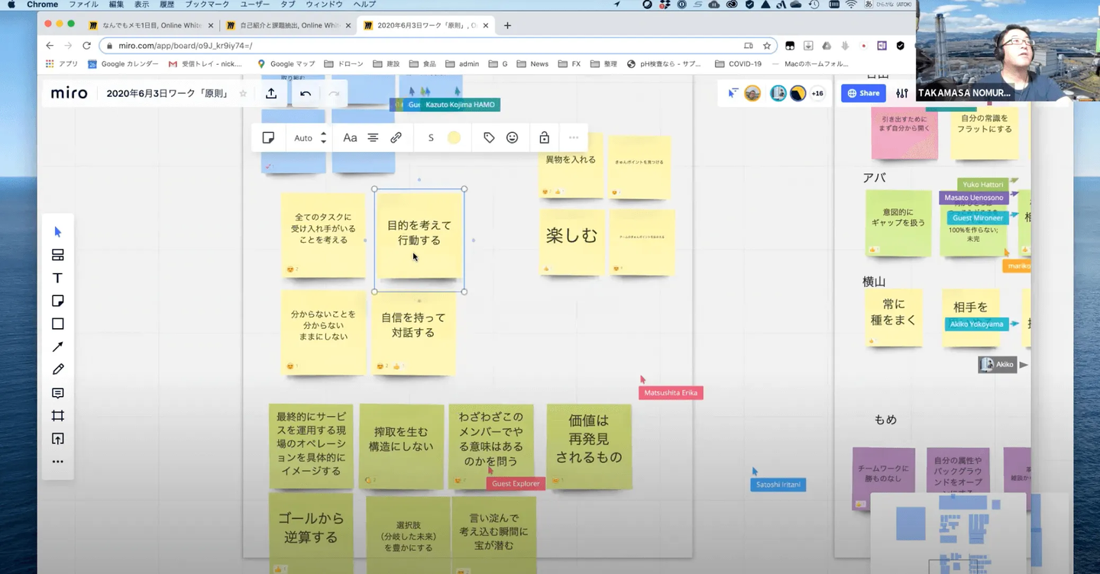Click the switch-type sticky note icon in the context toolbar
This screenshot has width=1100, height=574.
(268, 138)
